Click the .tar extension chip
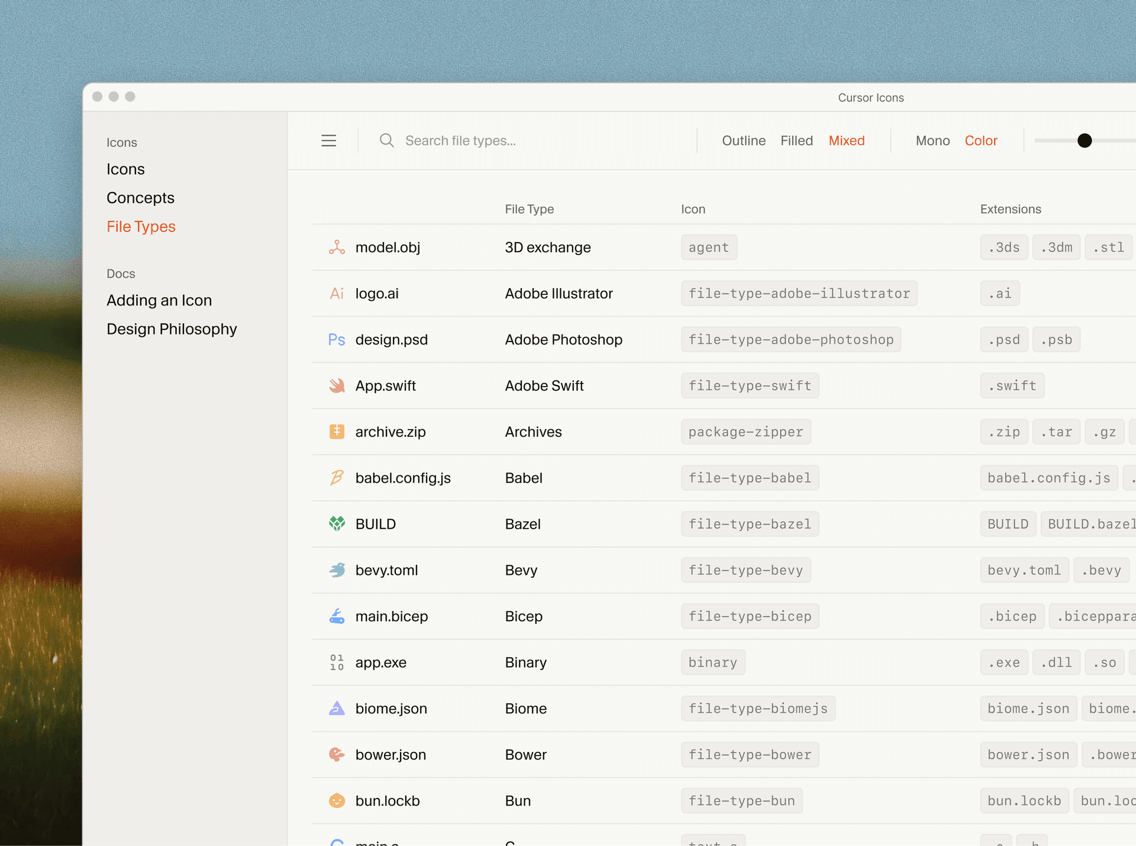The width and height of the screenshot is (1136, 846). (1056, 432)
